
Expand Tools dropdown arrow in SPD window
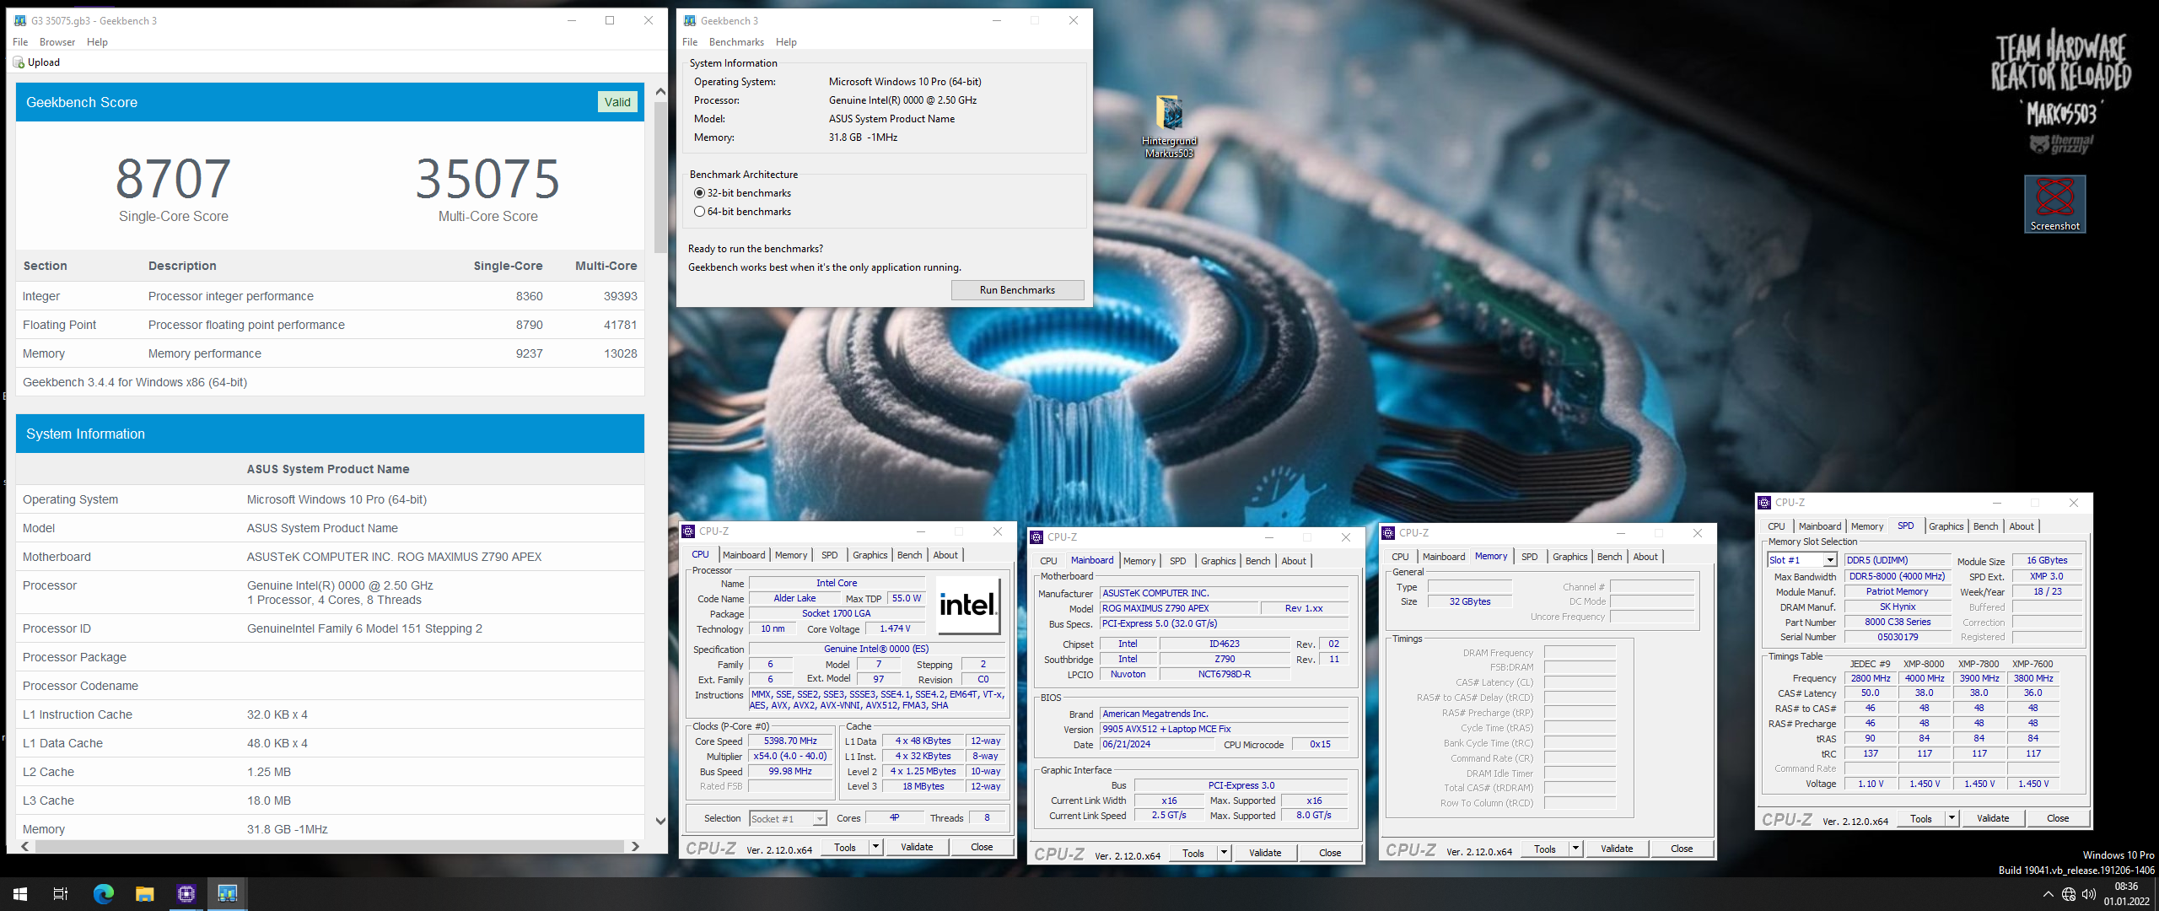point(1952,818)
